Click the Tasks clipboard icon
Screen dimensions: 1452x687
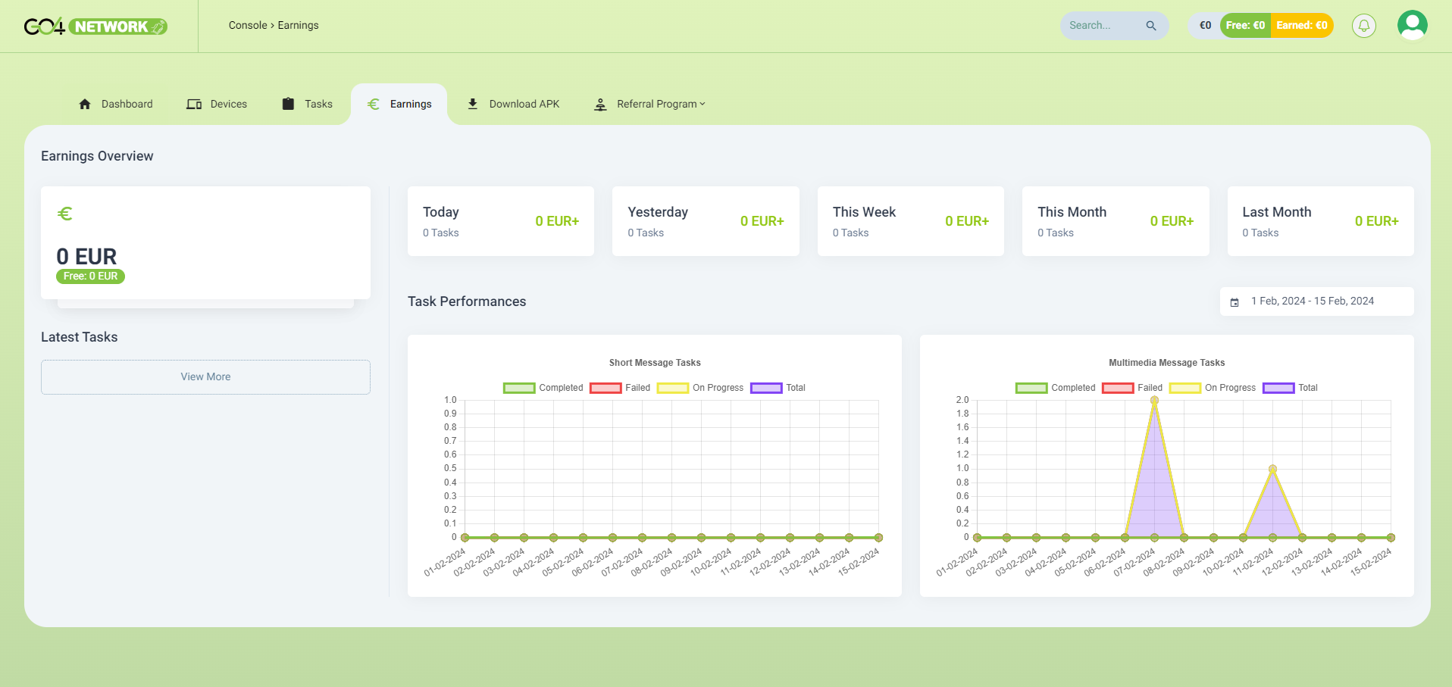pos(288,104)
